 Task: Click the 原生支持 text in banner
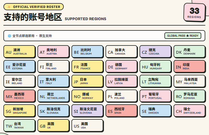click(x=45, y=36)
